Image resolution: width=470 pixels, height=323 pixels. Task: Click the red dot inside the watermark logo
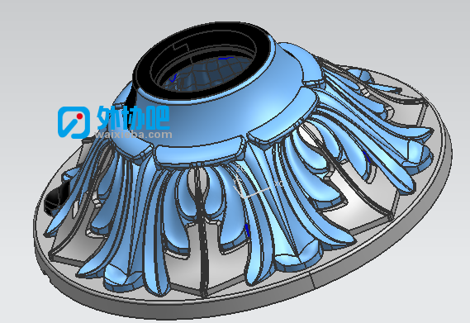coord(79,116)
